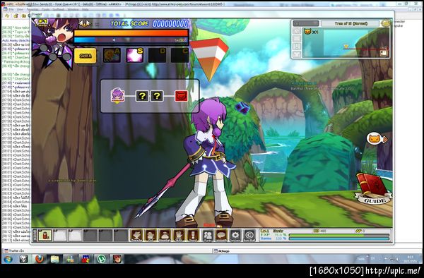Image resolution: width=424 pixels, height=278 pixels.
Task: Click the white exit icon on minimap
Action: pyautogui.click(x=384, y=53)
